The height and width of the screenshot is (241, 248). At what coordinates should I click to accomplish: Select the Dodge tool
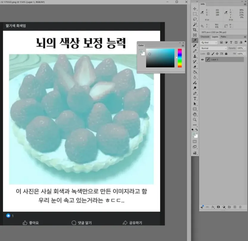click(195, 88)
